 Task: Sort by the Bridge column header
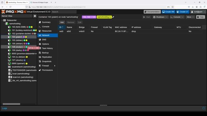pos(83,27)
